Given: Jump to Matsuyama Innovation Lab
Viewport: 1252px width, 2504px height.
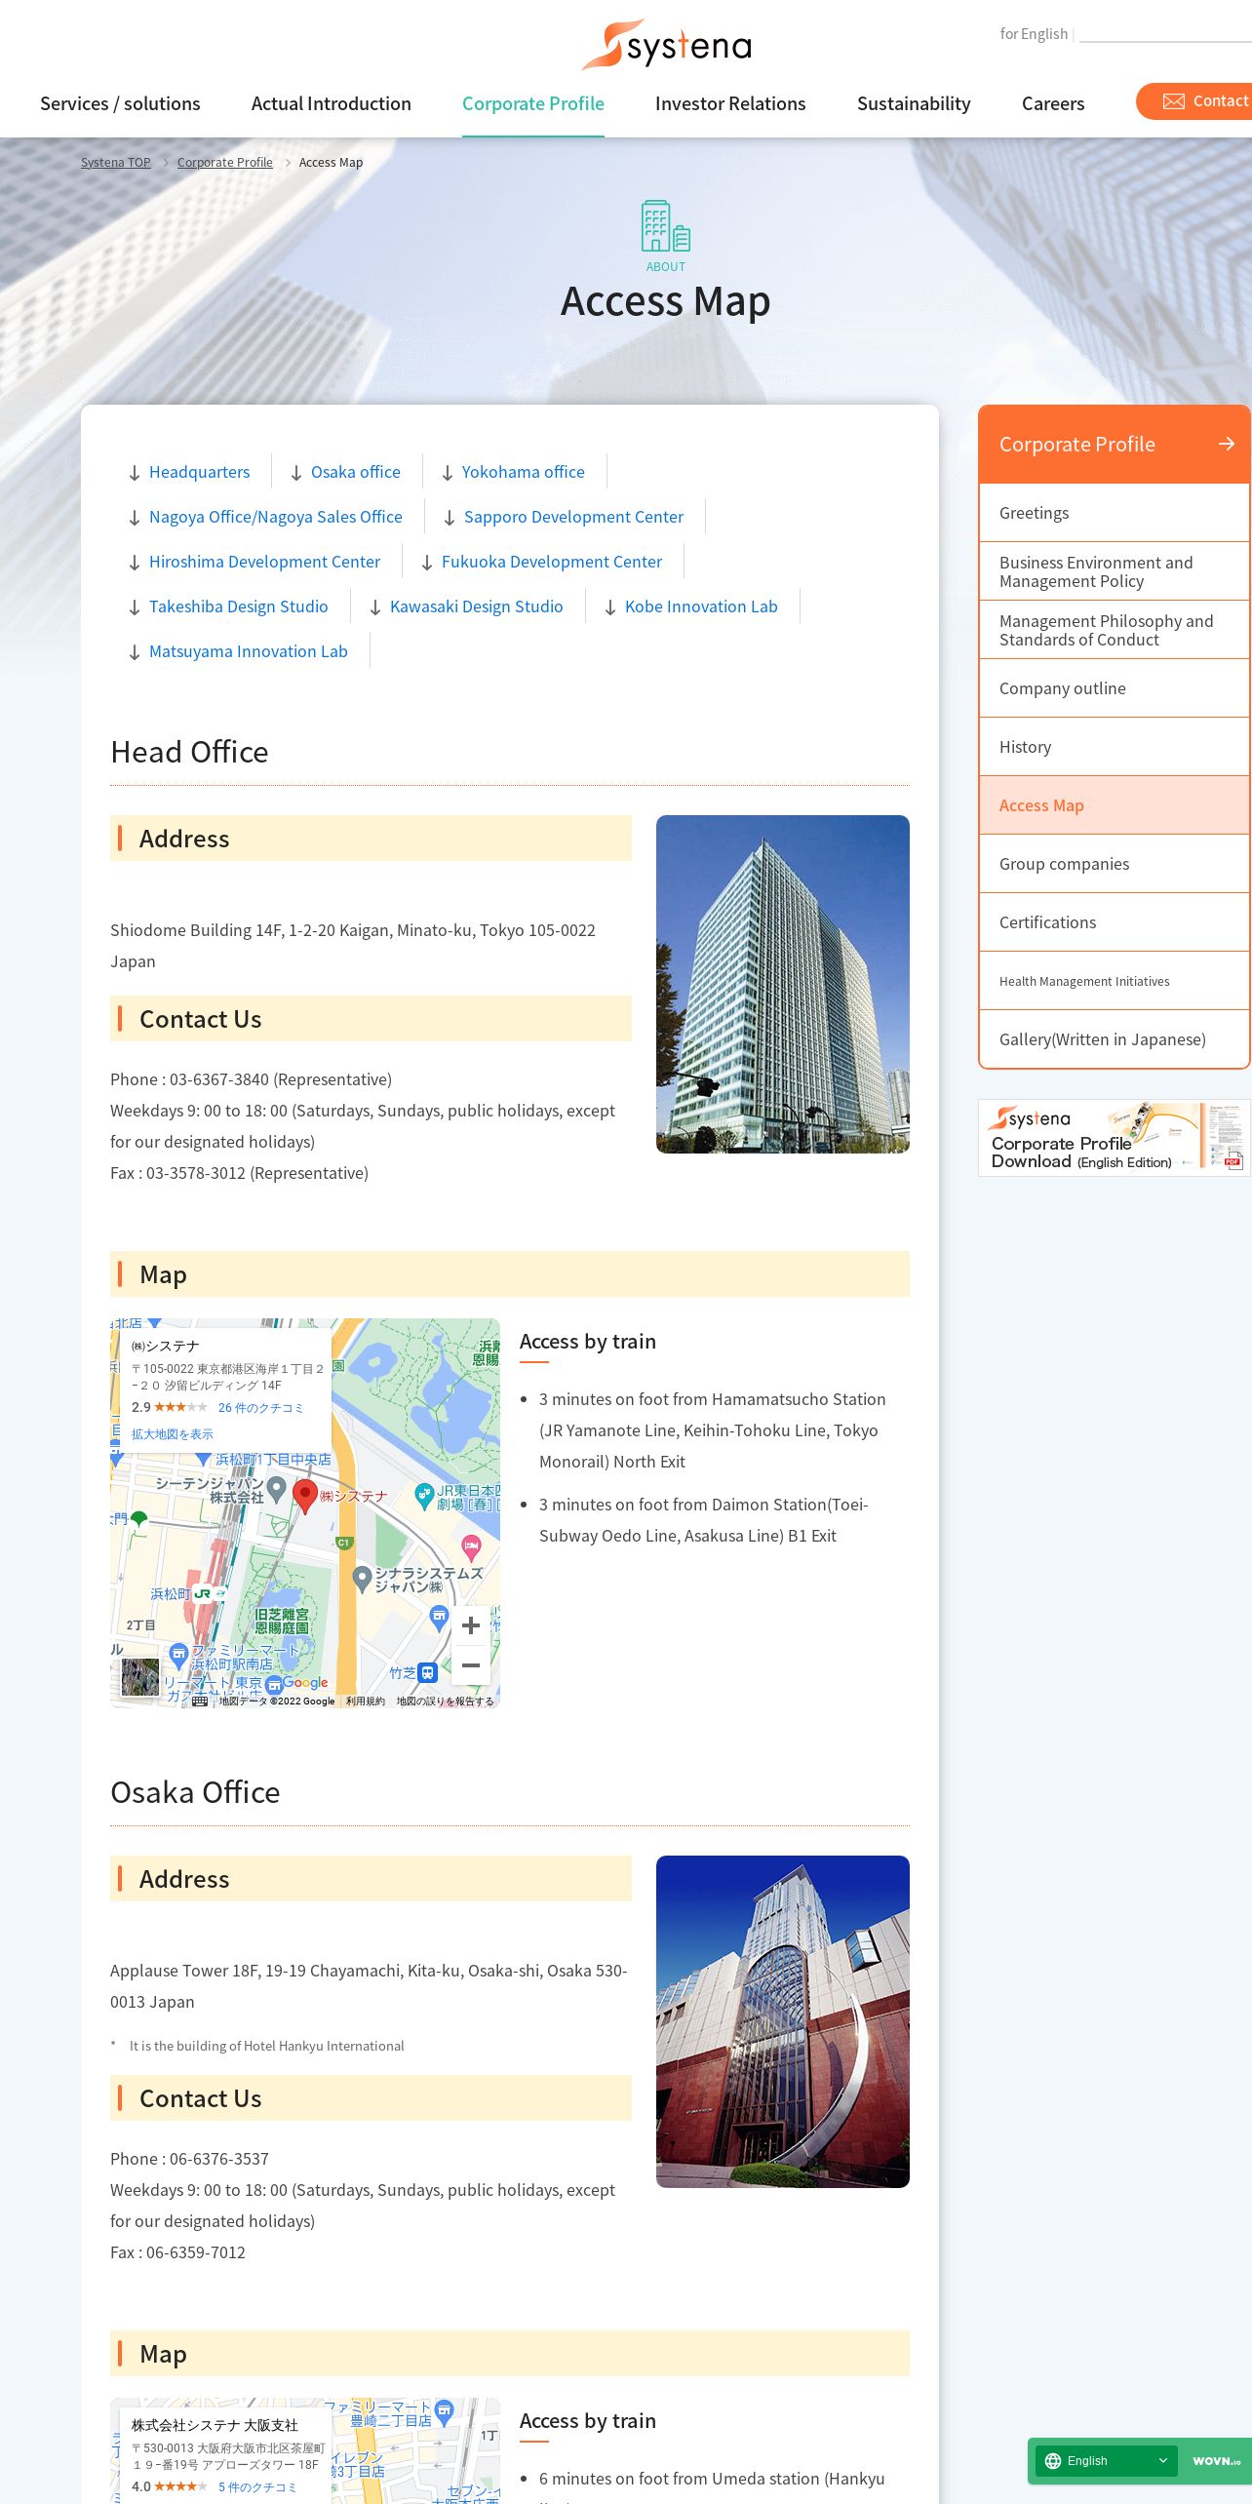Looking at the screenshot, I should 249,651.
